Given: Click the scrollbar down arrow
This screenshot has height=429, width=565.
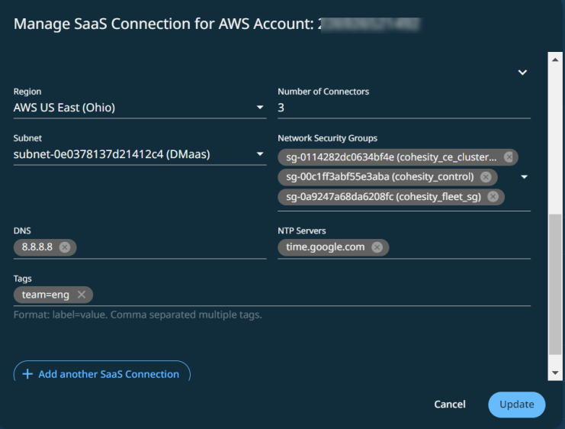Looking at the screenshot, I should [x=556, y=373].
